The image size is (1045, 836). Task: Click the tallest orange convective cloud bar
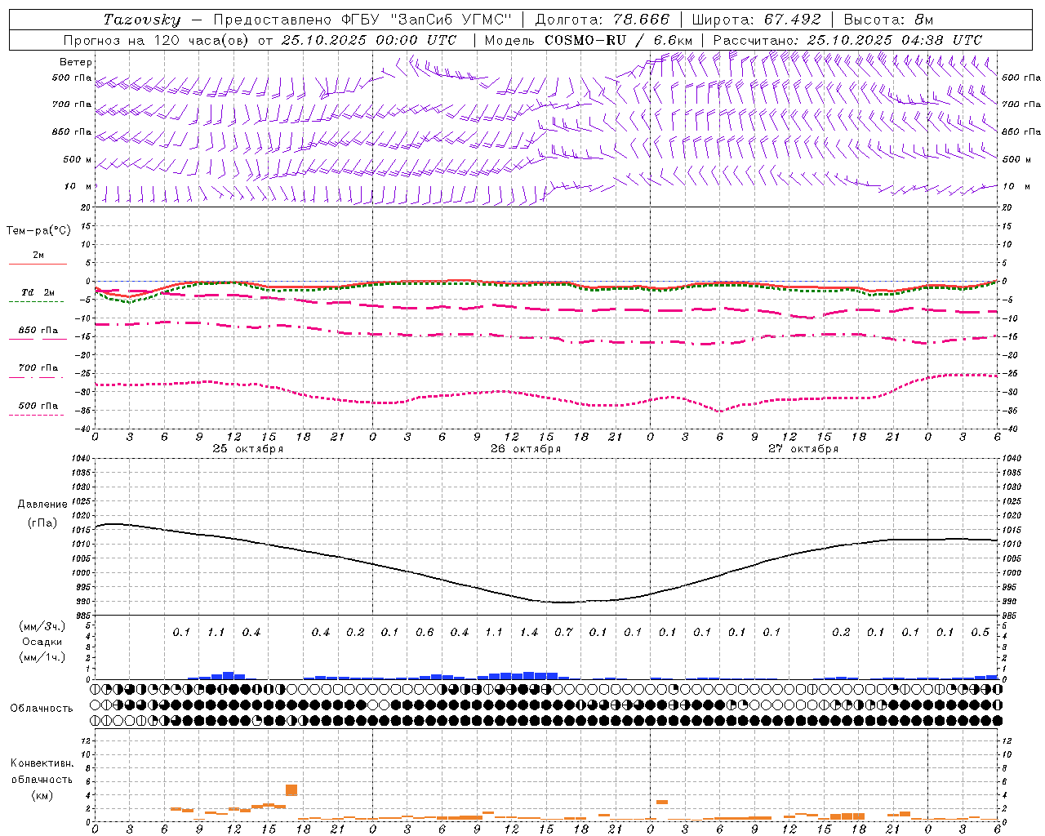(x=291, y=790)
